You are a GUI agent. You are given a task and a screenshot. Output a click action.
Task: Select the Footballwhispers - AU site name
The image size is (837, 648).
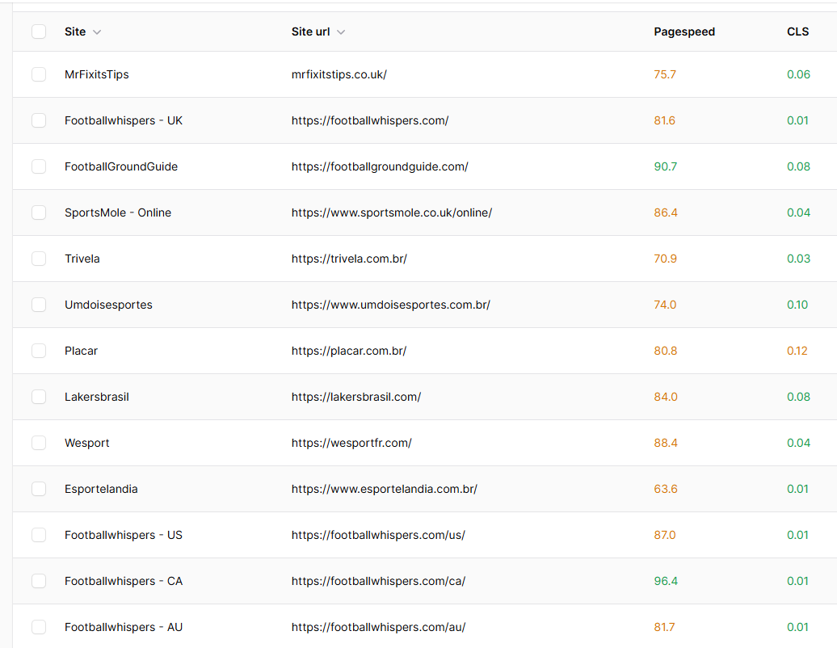pyautogui.click(x=124, y=627)
